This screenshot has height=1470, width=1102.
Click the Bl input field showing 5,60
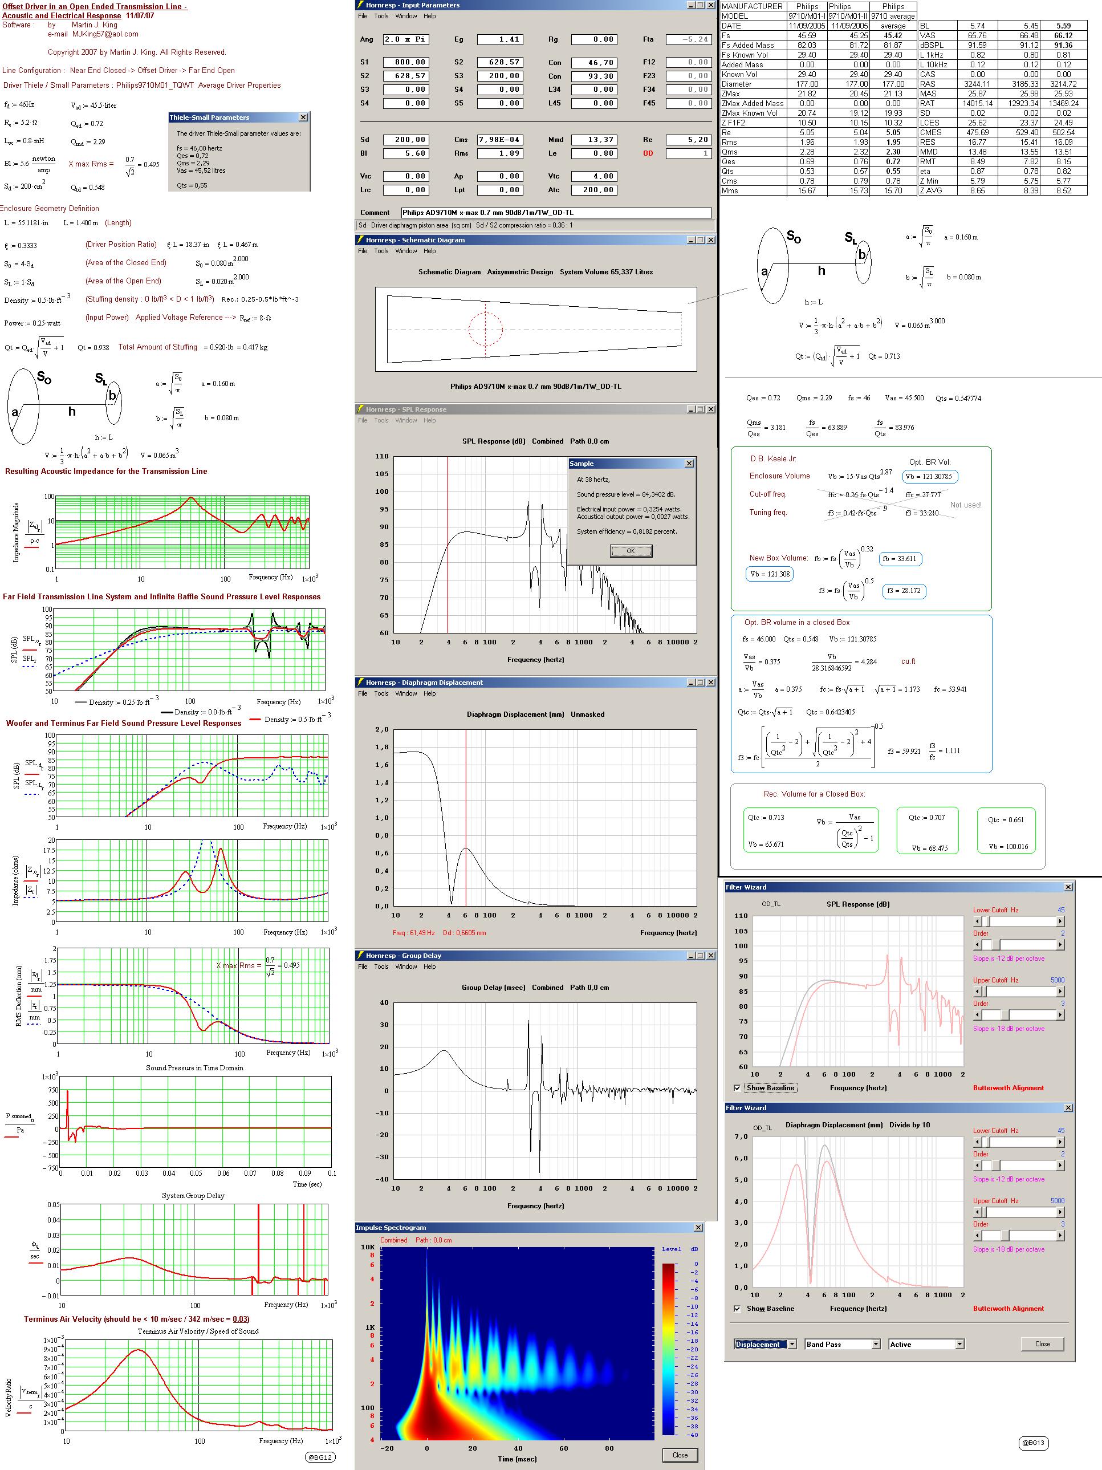[406, 153]
